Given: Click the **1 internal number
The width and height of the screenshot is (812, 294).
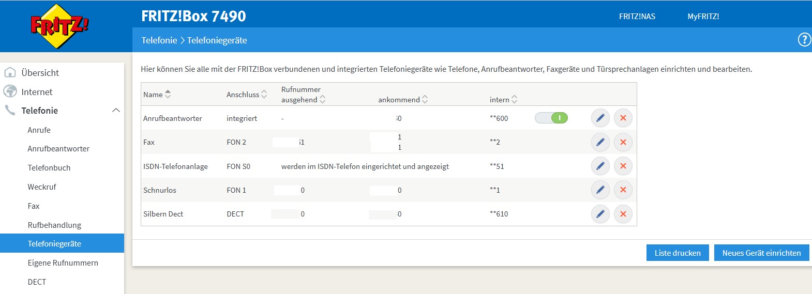Looking at the screenshot, I should point(494,190).
